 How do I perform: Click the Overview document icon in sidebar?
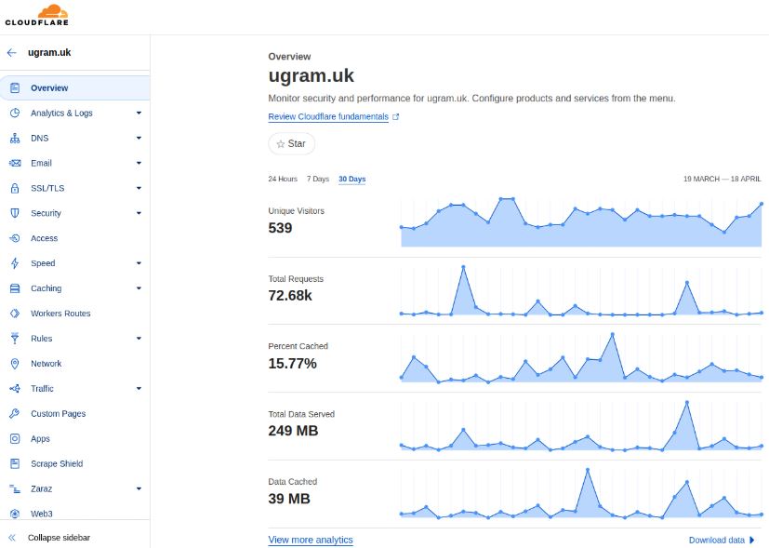point(15,87)
